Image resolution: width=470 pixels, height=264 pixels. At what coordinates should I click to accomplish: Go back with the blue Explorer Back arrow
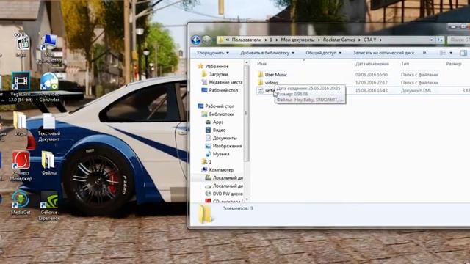(x=196, y=40)
